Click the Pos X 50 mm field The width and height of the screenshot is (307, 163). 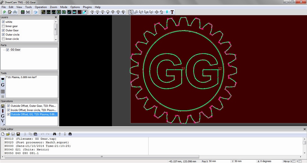pyautogui.click(x=219, y=161)
